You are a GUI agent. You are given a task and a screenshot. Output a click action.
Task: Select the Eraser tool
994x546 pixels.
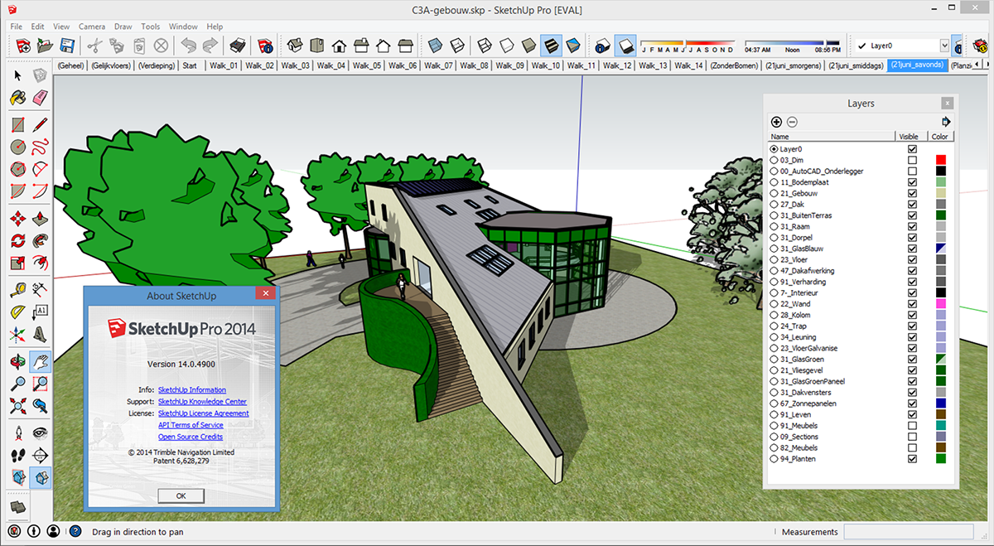point(40,98)
